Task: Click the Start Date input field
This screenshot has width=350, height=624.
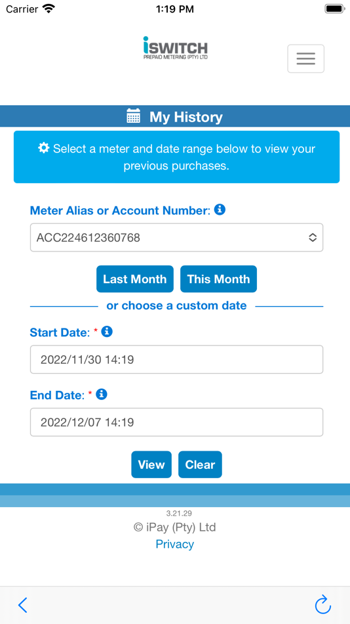Action: click(x=176, y=360)
